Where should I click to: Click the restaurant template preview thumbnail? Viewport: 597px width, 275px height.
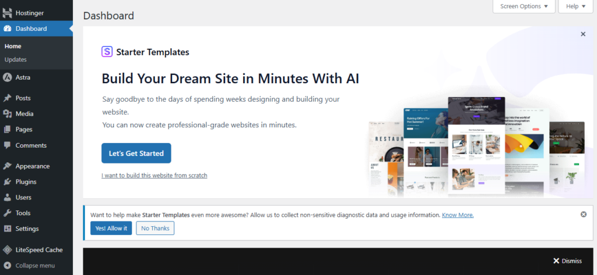(x=386, y=159)
